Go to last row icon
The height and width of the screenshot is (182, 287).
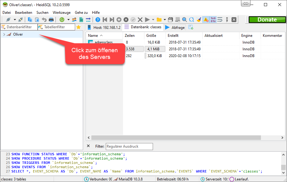[112, 20]
